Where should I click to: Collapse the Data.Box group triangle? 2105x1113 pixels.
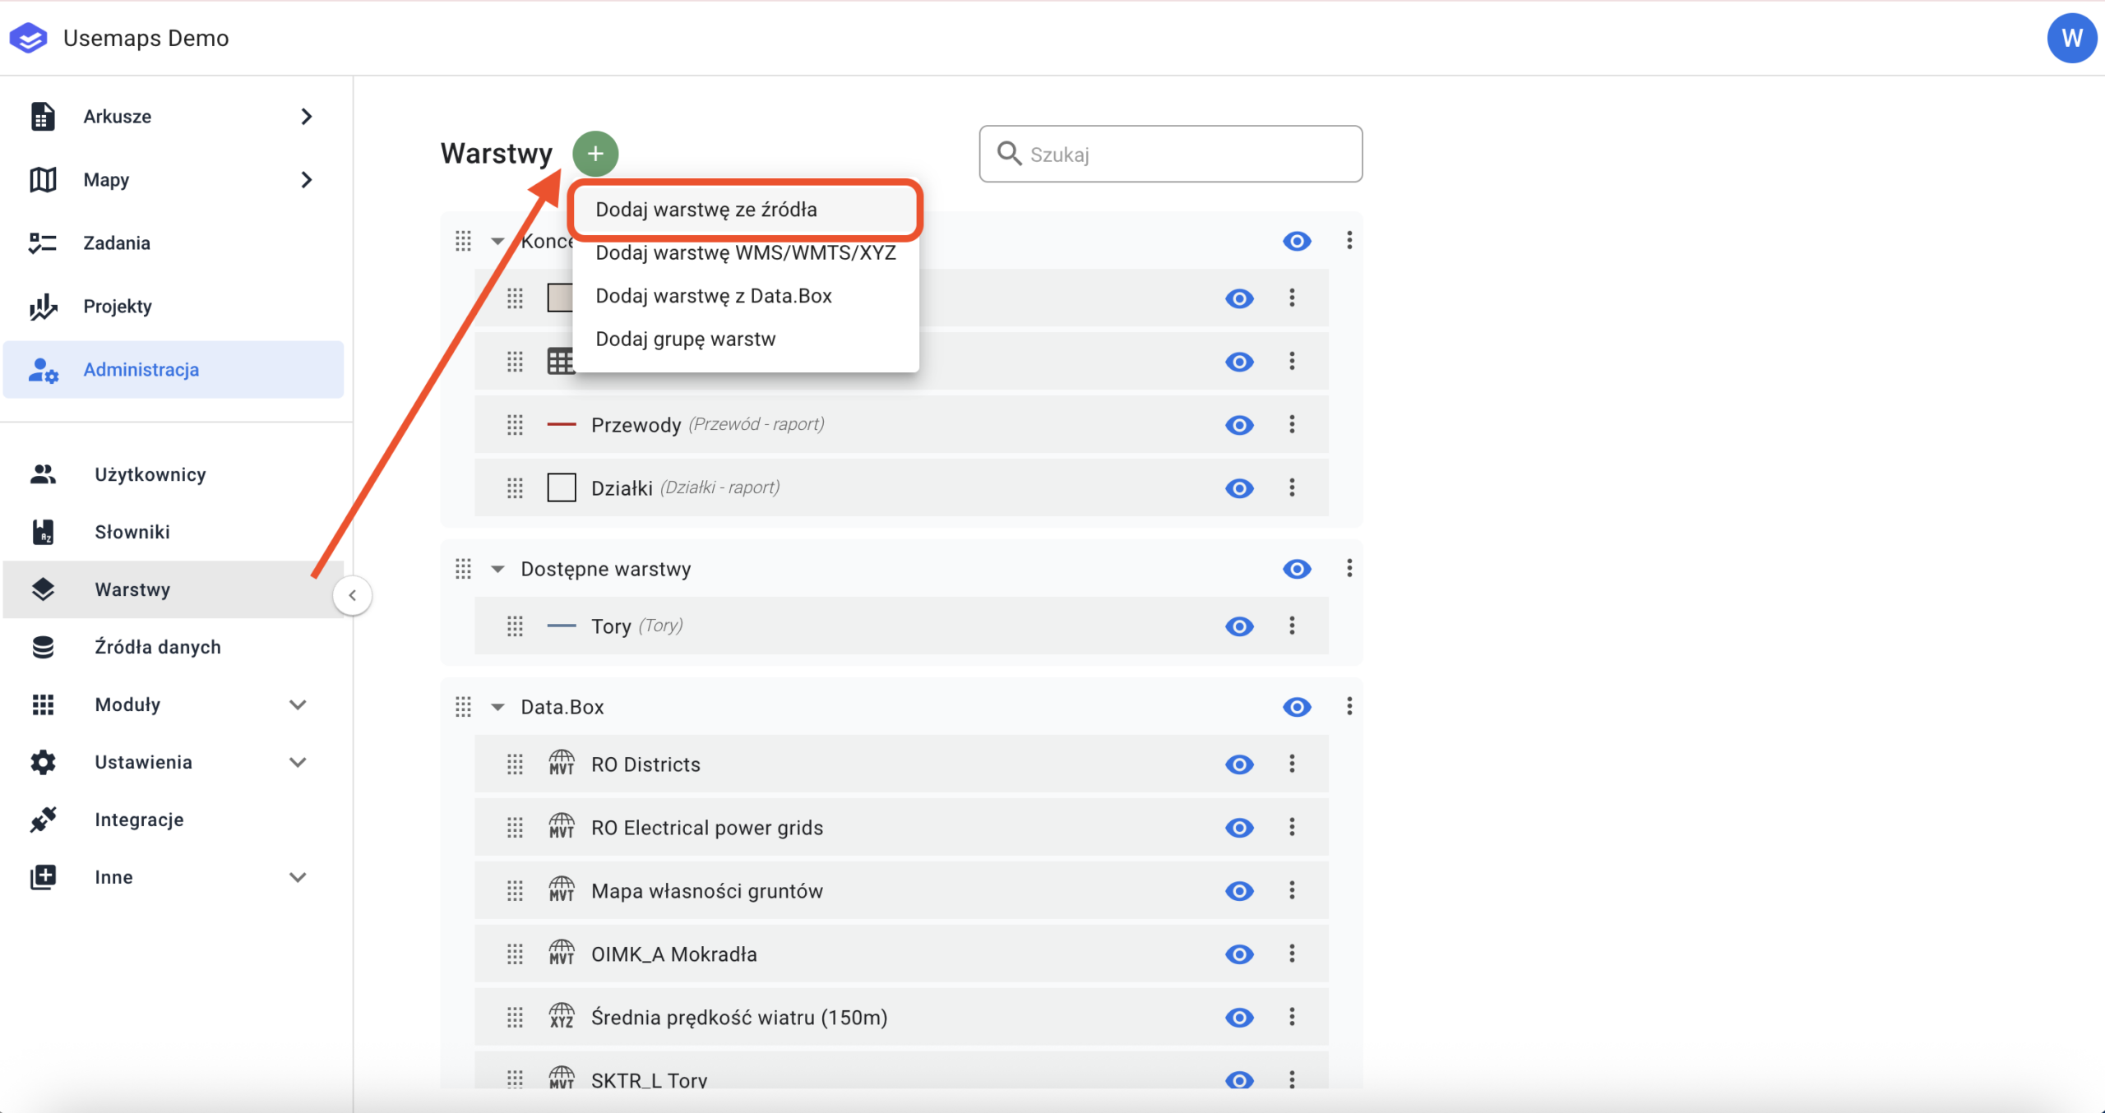pos(497,707)
